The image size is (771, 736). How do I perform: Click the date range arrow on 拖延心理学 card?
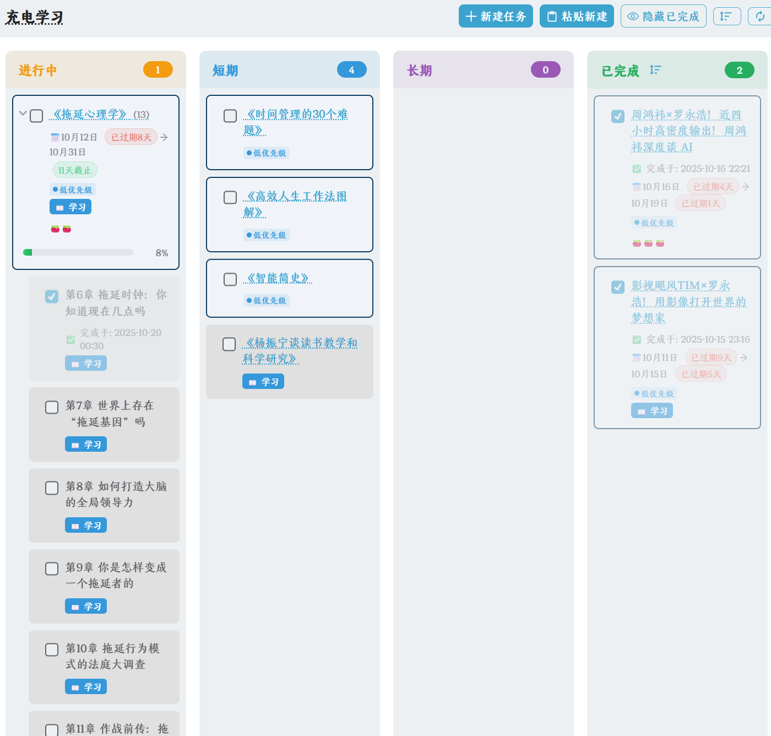[164, 137]
